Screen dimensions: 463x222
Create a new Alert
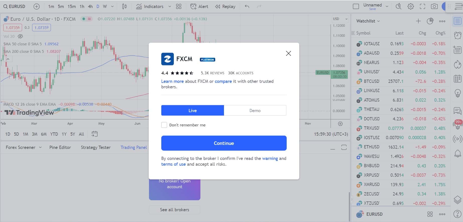point(199,7)
